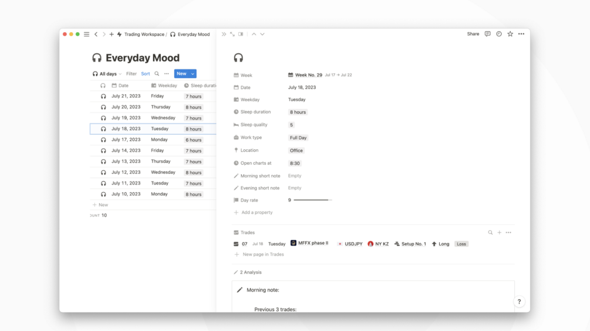
Task: Open the sidebar hamburger menu
Action: click(86, 34)
